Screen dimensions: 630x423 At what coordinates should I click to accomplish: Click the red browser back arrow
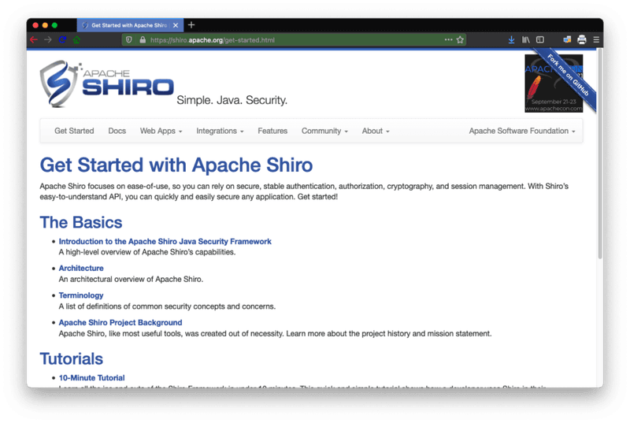(x=34, y=39)
